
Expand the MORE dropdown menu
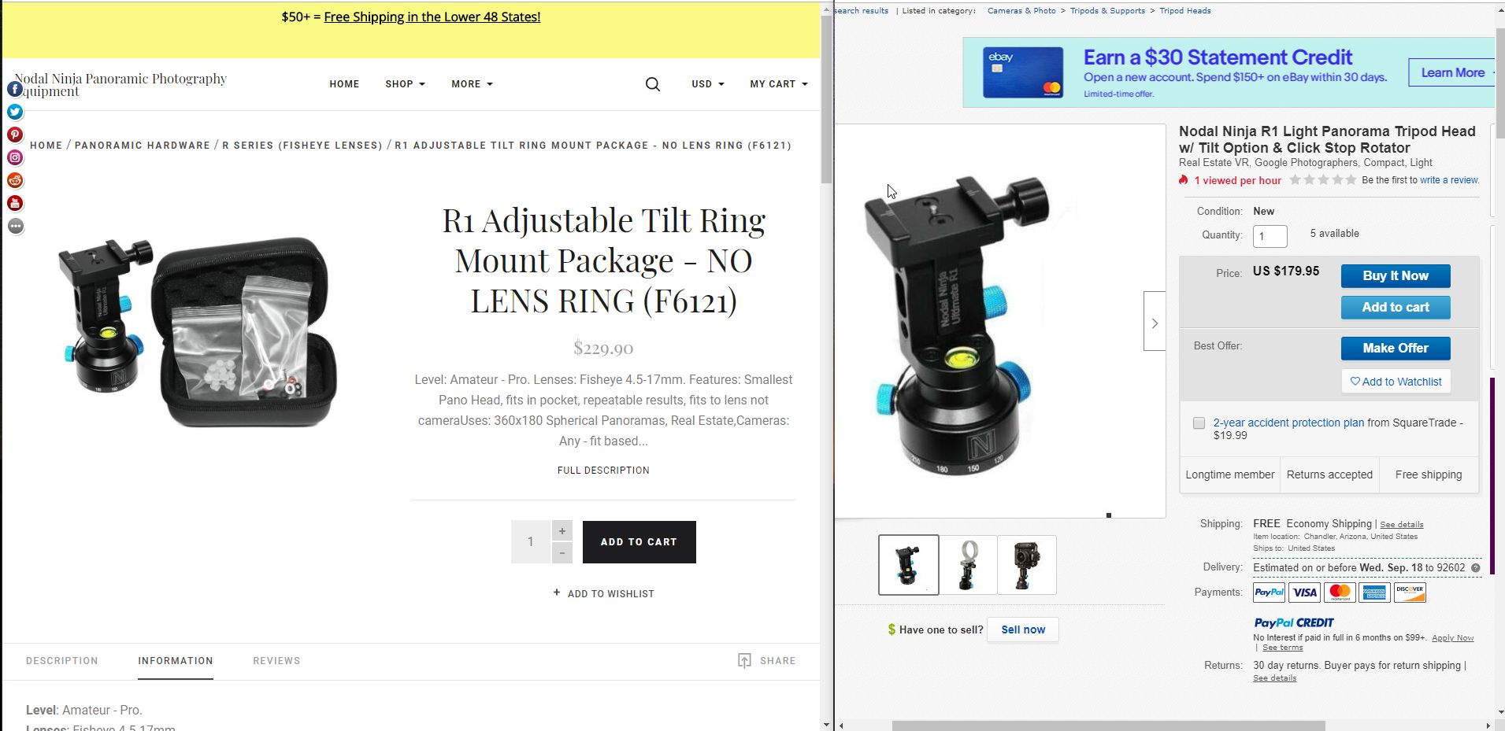pyautogui.click(x=472, y=84)
